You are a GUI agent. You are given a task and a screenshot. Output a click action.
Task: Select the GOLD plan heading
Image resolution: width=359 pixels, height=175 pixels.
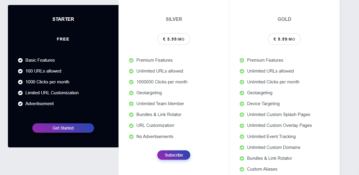click(284, 19)
